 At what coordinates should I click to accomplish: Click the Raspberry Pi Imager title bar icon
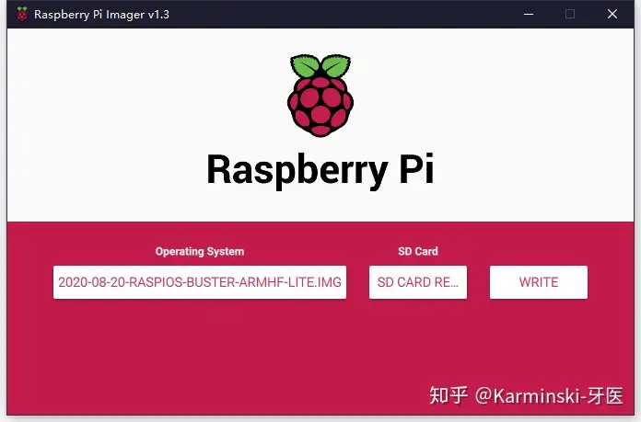pyautogui.click(x=22, y=14)
